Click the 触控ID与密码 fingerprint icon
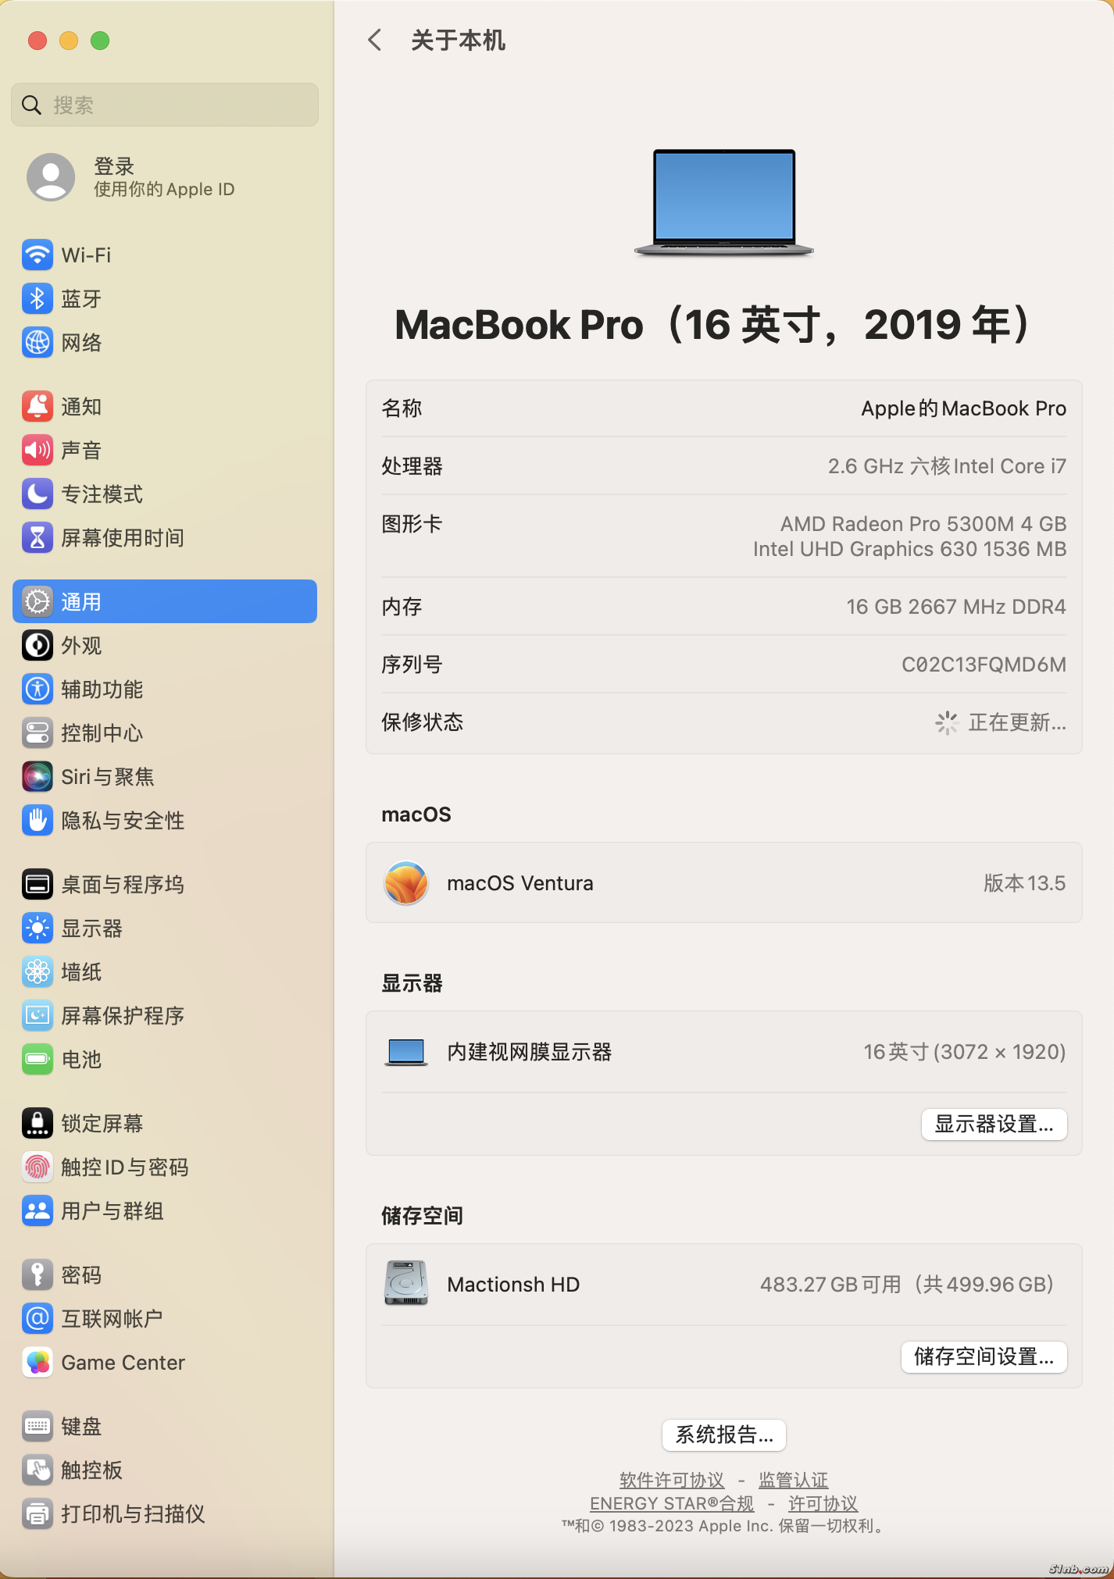1114x1579 pixels. (x=37, y=1167)
